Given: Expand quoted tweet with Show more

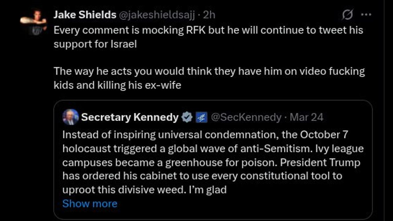Looking at the screenshot, I should click(x=90, y=204).
